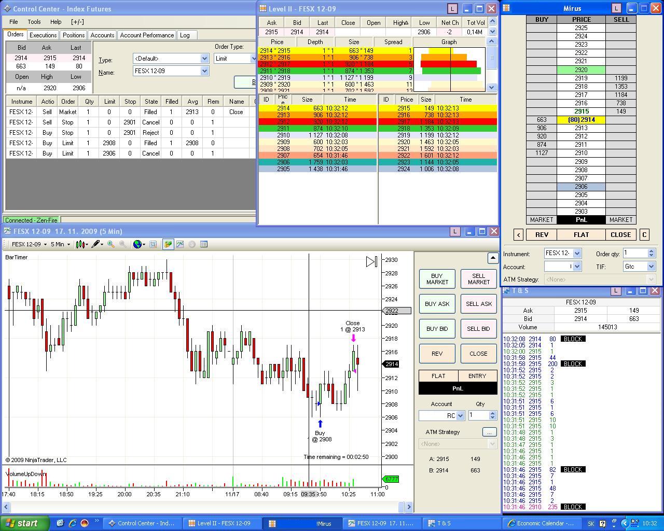Viewport: 664px width, 531px height.
Task: Click the zoom in magnifier icon
Action: [111, 244]
